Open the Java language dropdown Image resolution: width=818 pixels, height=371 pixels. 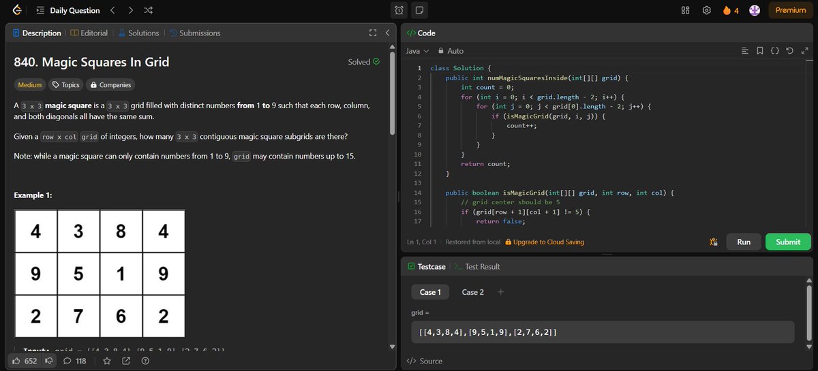point(417,51)
